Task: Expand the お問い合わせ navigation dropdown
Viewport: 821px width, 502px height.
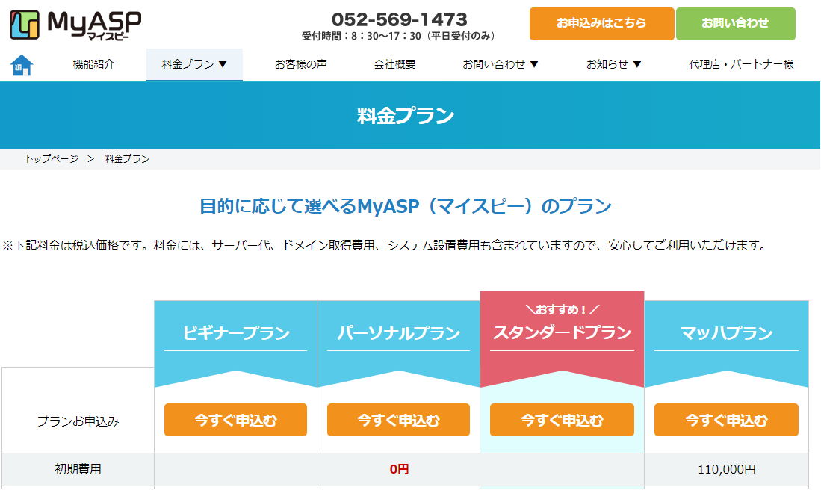Action: pos(500,64)
